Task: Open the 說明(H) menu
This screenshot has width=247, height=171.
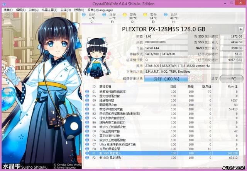Action: click(x=79, y=10)
